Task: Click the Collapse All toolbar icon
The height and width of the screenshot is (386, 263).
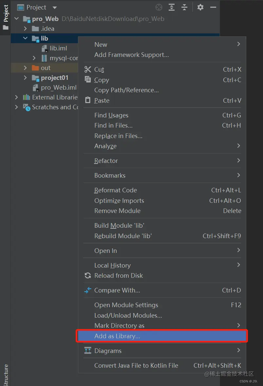Action: click(184, 7)
